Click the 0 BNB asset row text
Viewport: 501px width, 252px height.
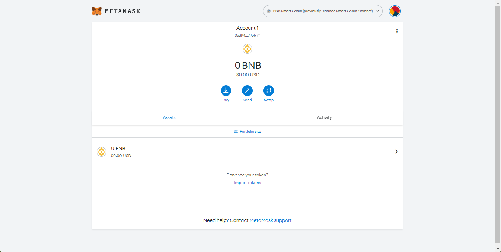[x=118, y=149]
